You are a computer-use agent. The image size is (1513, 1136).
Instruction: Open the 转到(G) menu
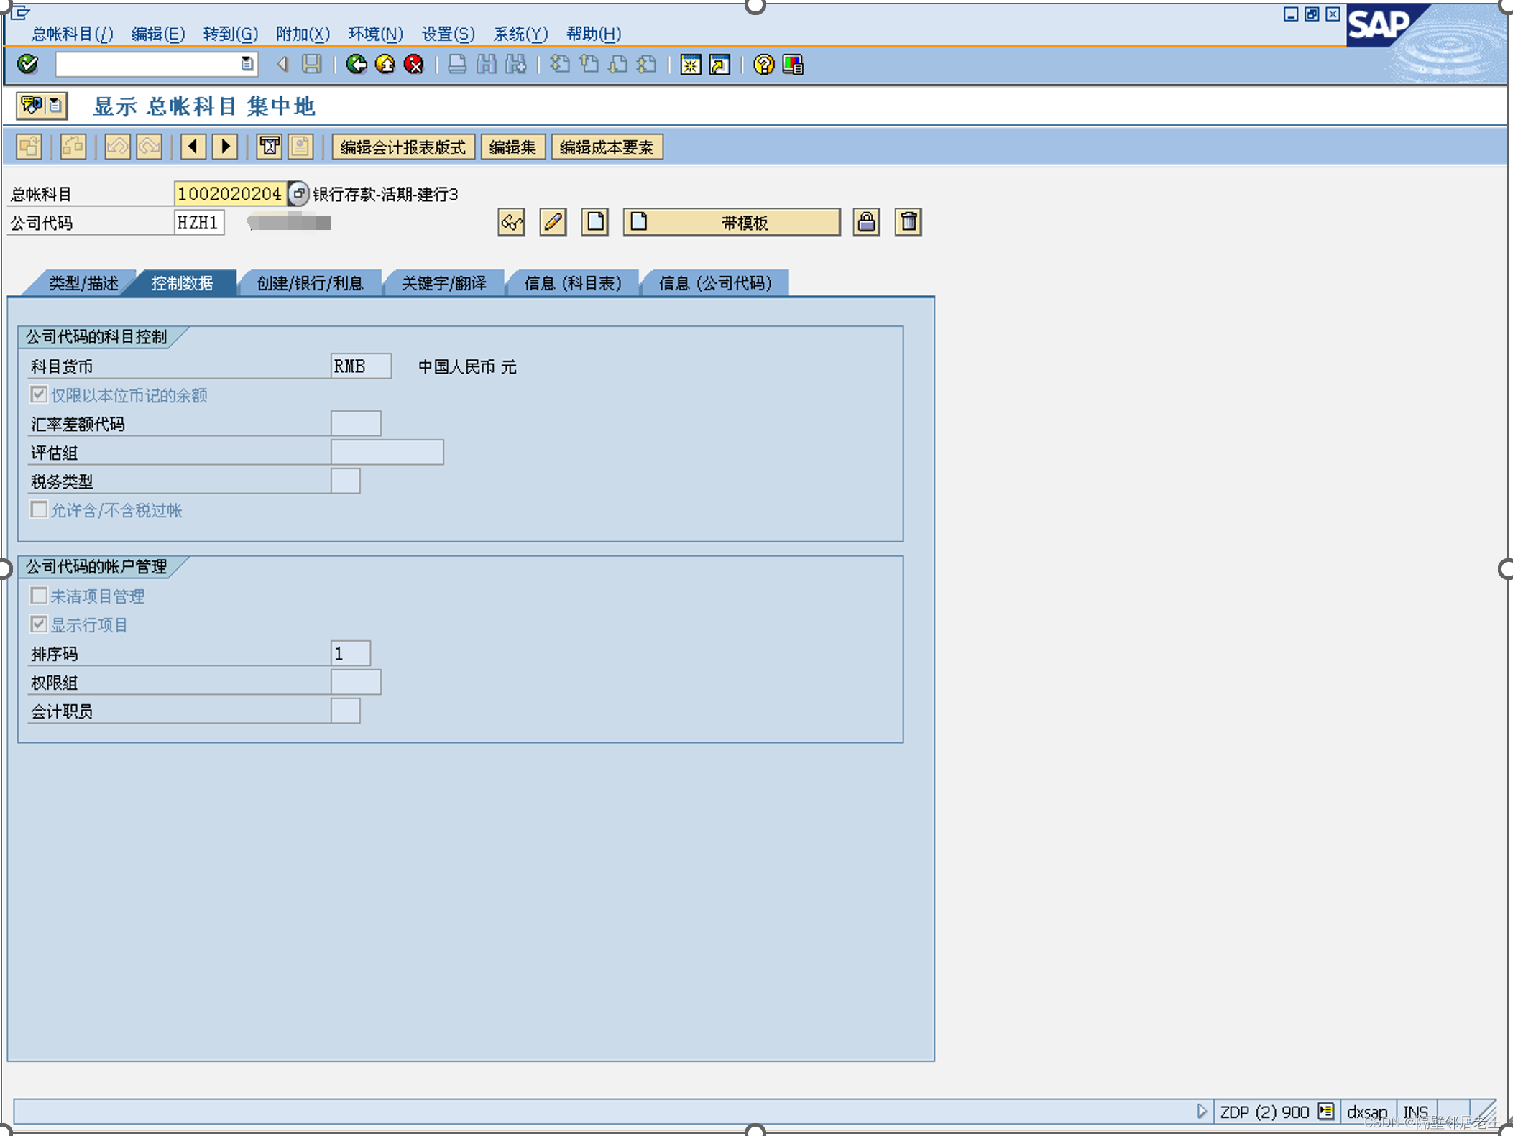(230, 34)
